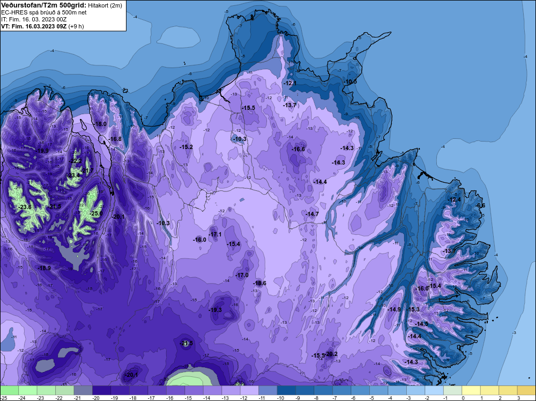Click the initial time 'IT: Fim. 16. 03. 2023 00Z'

point(34,19)
